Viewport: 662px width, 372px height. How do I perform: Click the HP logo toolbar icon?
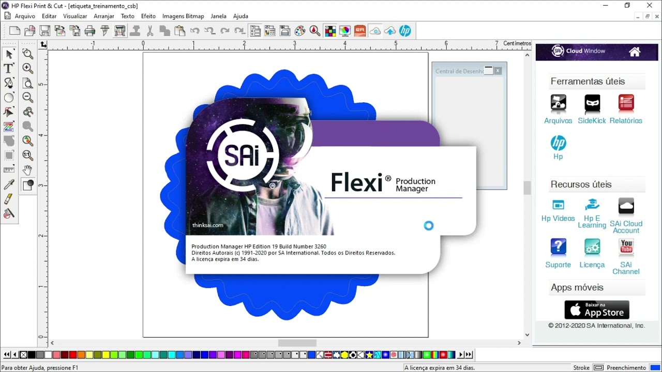(405, 31)
